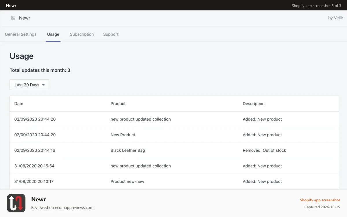The image size is (347, 217).
Task: Click the Newr arrows logo in footer
Action: click(x=16, y=203)
